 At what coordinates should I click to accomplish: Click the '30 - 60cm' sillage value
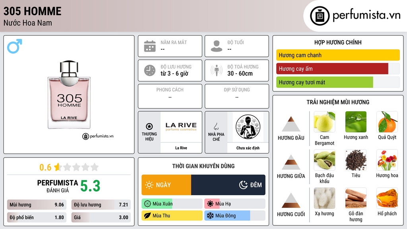(240, 74)
